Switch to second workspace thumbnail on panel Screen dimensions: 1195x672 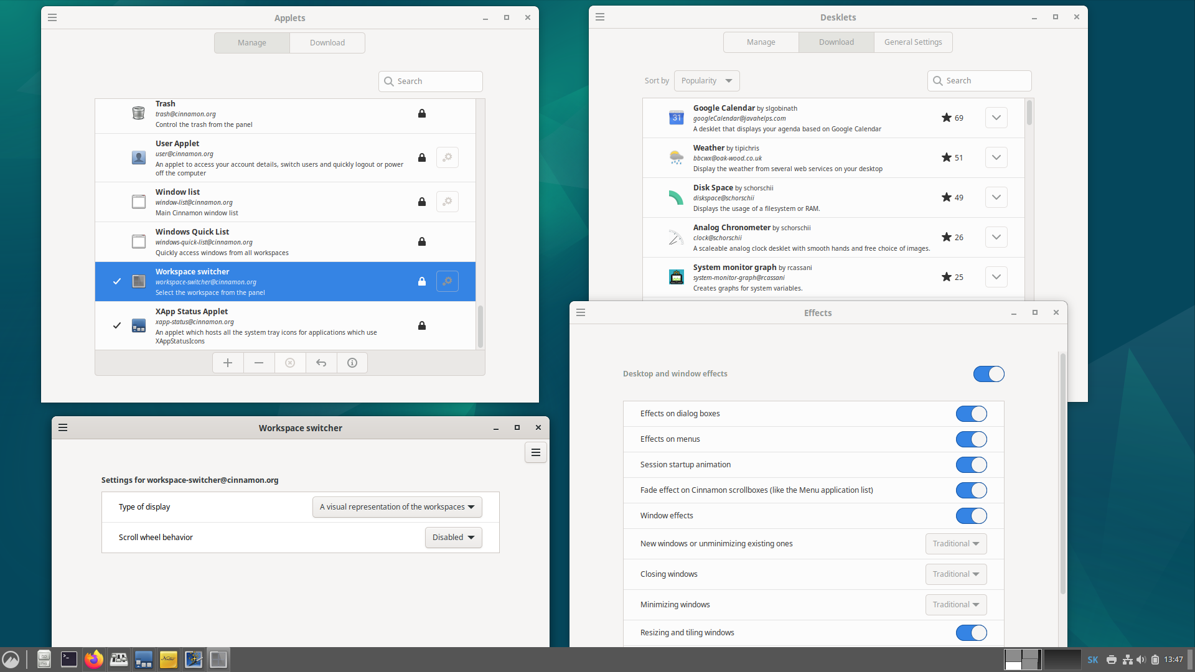[1062, 660]
